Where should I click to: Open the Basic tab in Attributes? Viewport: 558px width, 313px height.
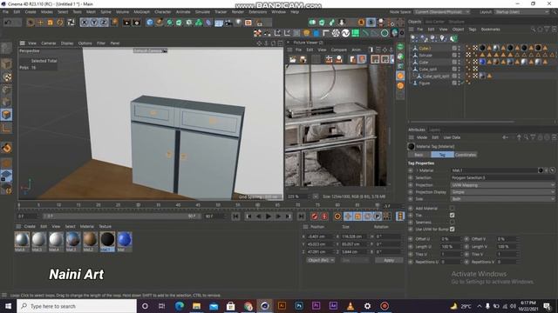418,155
